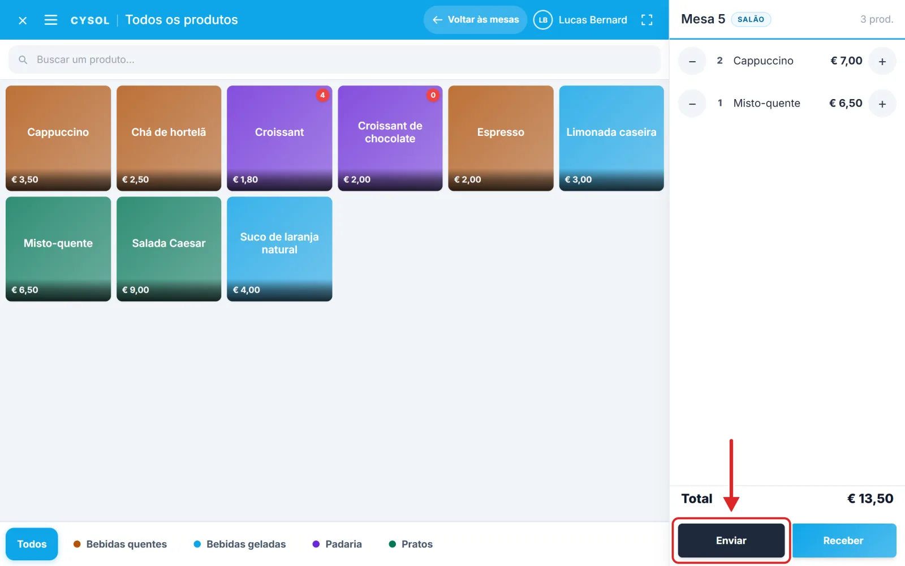Click the search magnifier icon
This screenshot has width=905, height=566.
pyautogui.click(x=23, y=59)
